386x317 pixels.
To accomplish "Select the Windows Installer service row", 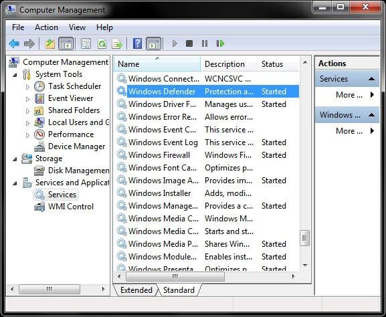I will pyautogui.click(x=207, y=193).
